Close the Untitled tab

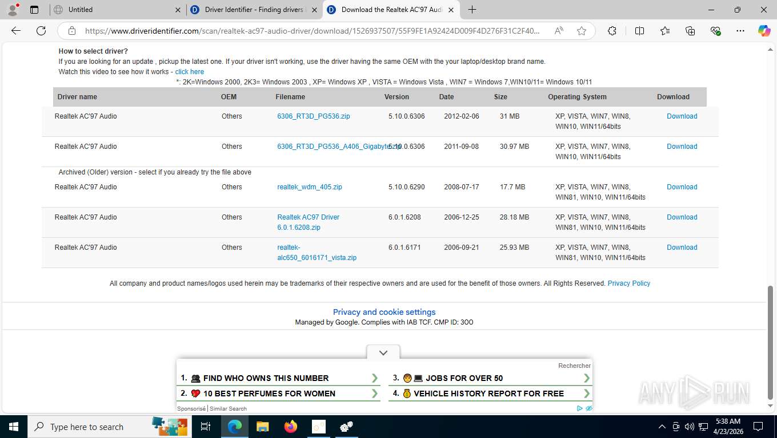pos(178,10)
